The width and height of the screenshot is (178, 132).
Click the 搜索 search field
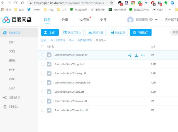point(174,32)
